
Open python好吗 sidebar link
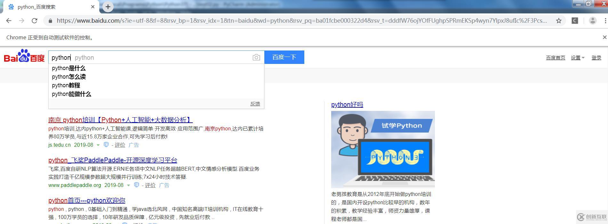pyautogui.click(x=347, y=104)
